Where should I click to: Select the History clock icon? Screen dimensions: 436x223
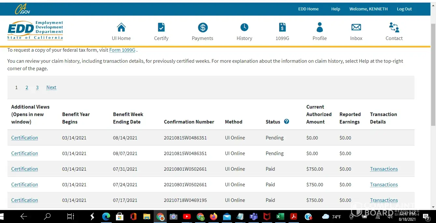coord(244,28)
